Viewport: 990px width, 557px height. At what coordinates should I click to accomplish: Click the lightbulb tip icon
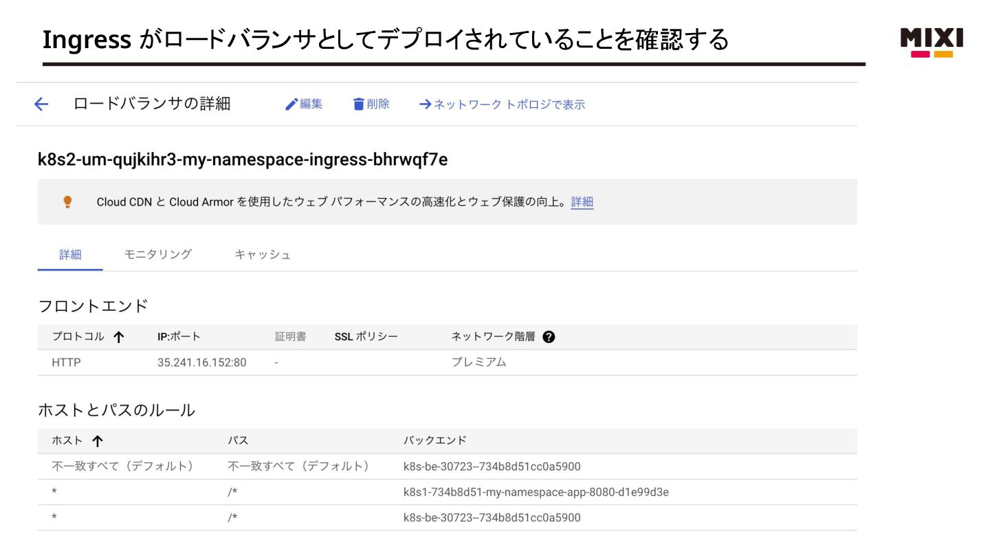[x=67, y=201]
